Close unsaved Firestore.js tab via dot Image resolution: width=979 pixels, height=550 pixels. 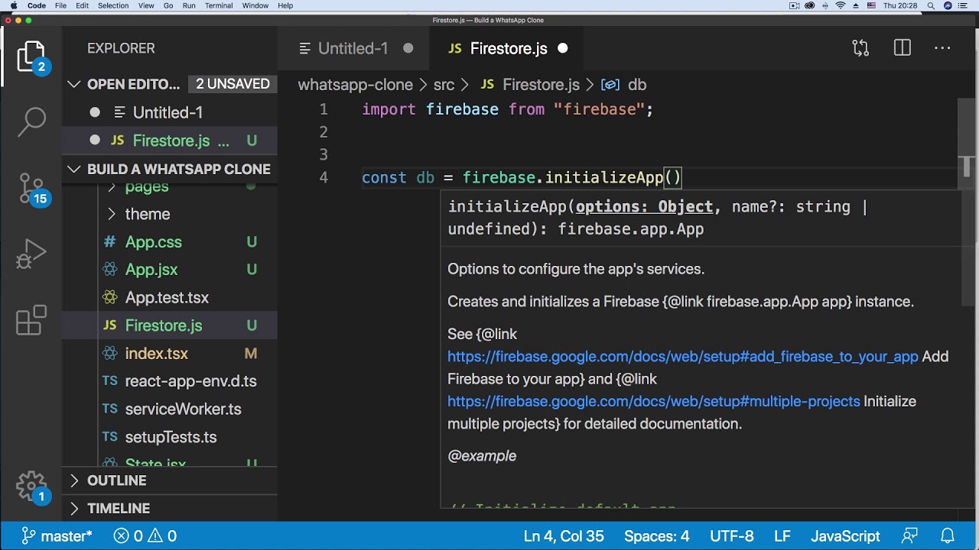pyautogui.click(x=563, y=48)
